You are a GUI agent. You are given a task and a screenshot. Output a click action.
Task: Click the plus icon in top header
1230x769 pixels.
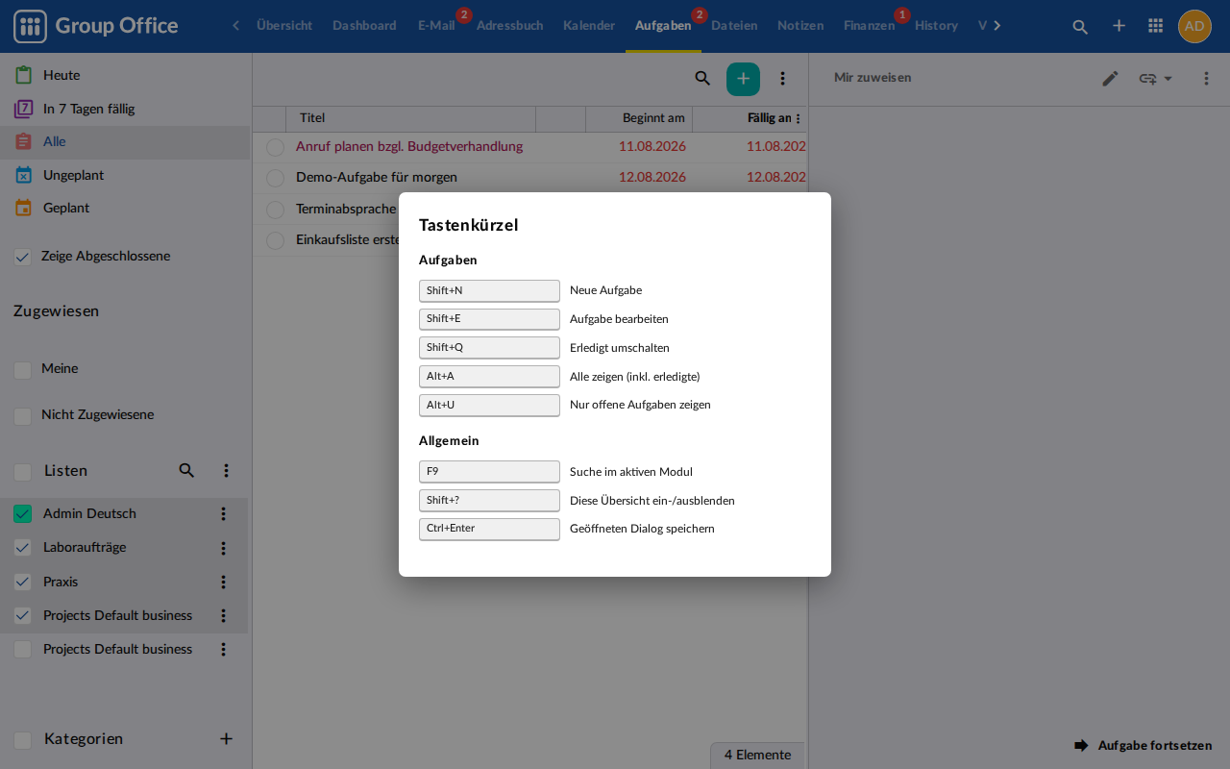1119,26
